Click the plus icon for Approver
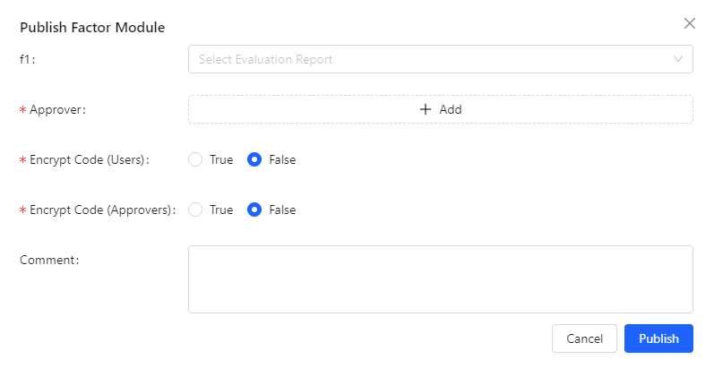Viewport: 714px width, 368px height. (x=426, y=109)
